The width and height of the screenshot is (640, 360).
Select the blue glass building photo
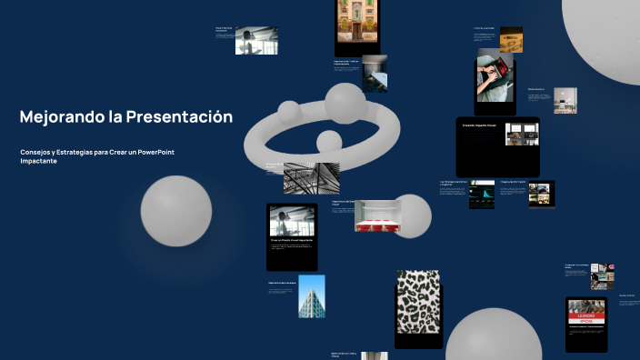312,296
